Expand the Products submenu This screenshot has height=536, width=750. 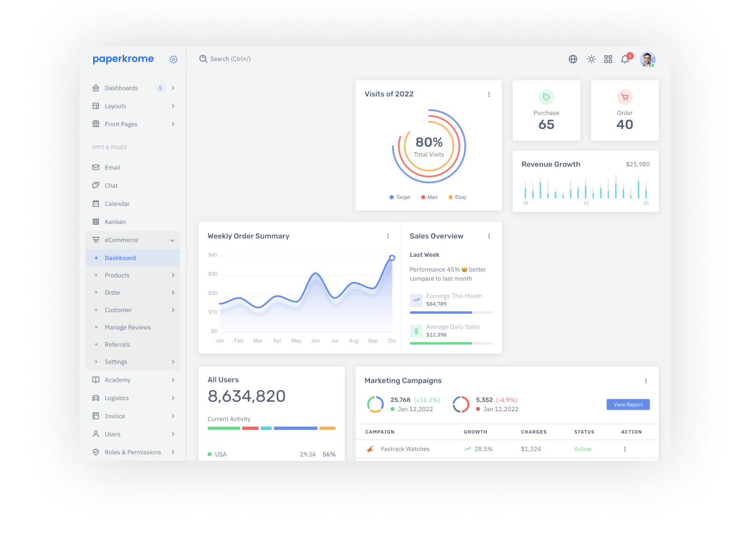pos(173,275)
